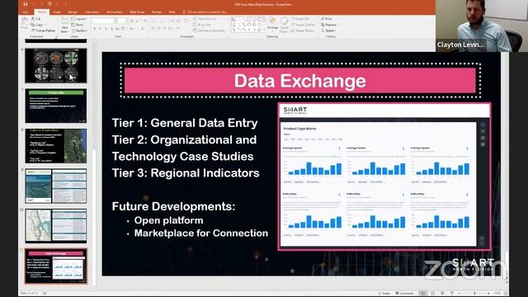
Task: Open Shape Effects options
Action: point(303,31)
